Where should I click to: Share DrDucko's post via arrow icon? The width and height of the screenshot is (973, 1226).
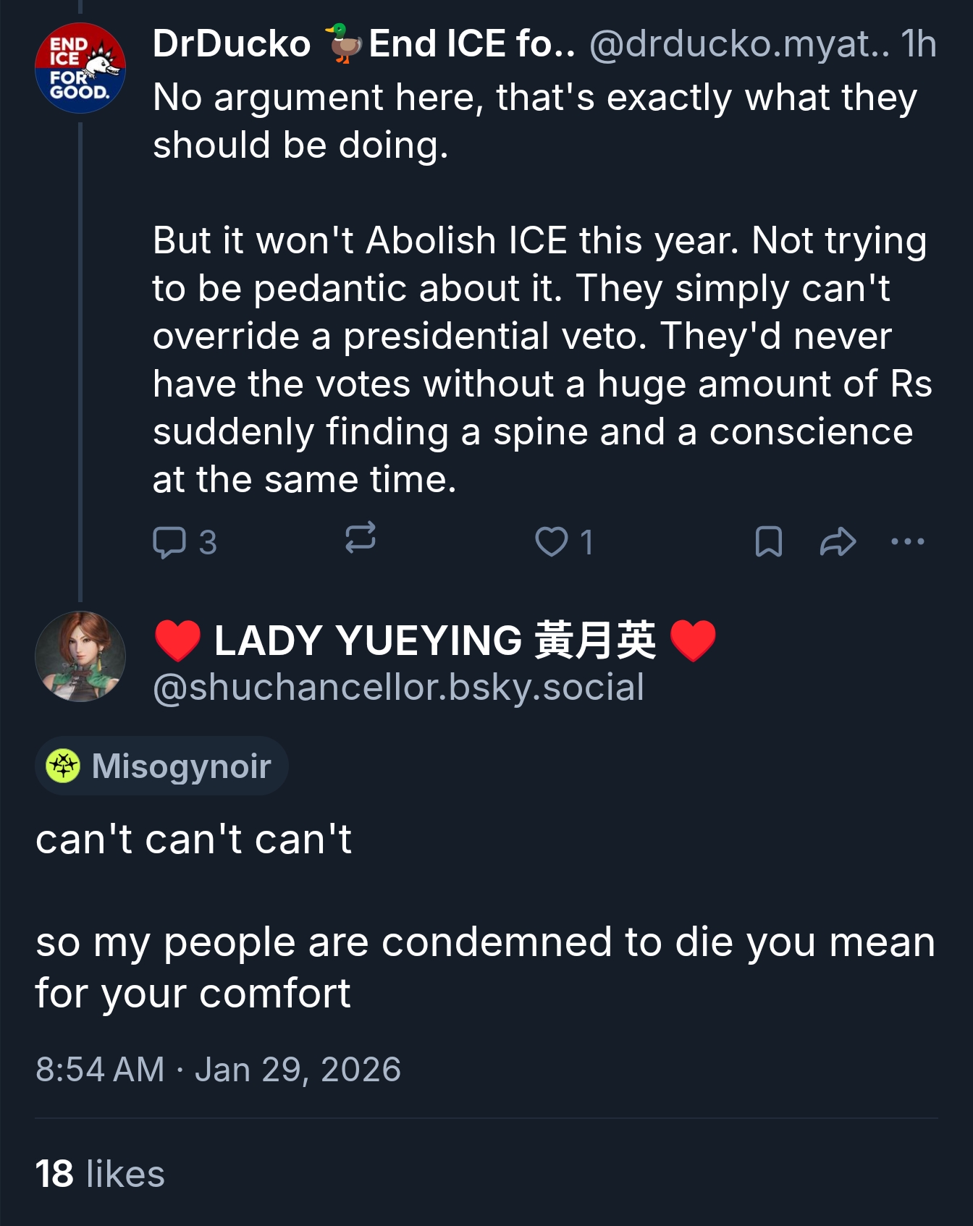(x=838, y=541)
